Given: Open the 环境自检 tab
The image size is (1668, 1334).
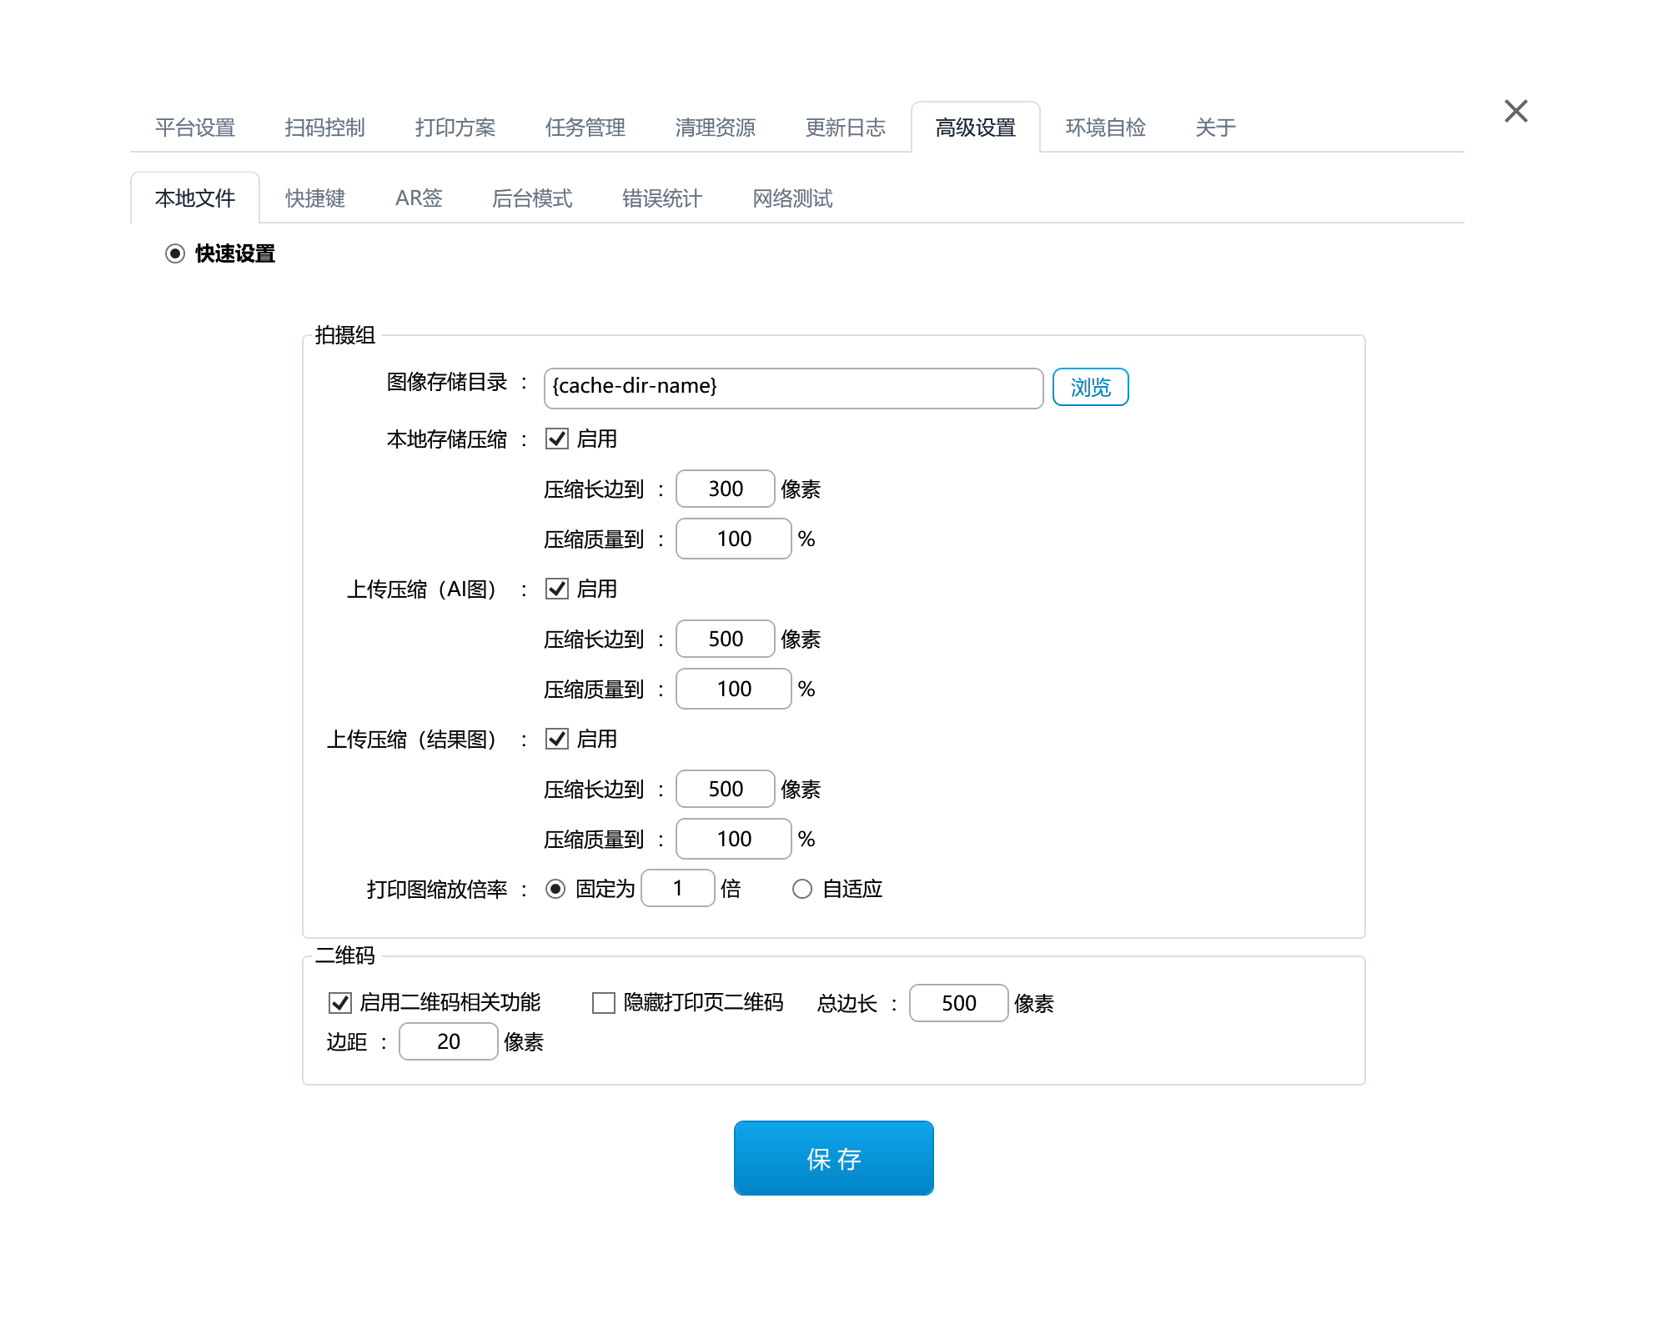Looking at the screenshot, I should tap(1106, 128).
